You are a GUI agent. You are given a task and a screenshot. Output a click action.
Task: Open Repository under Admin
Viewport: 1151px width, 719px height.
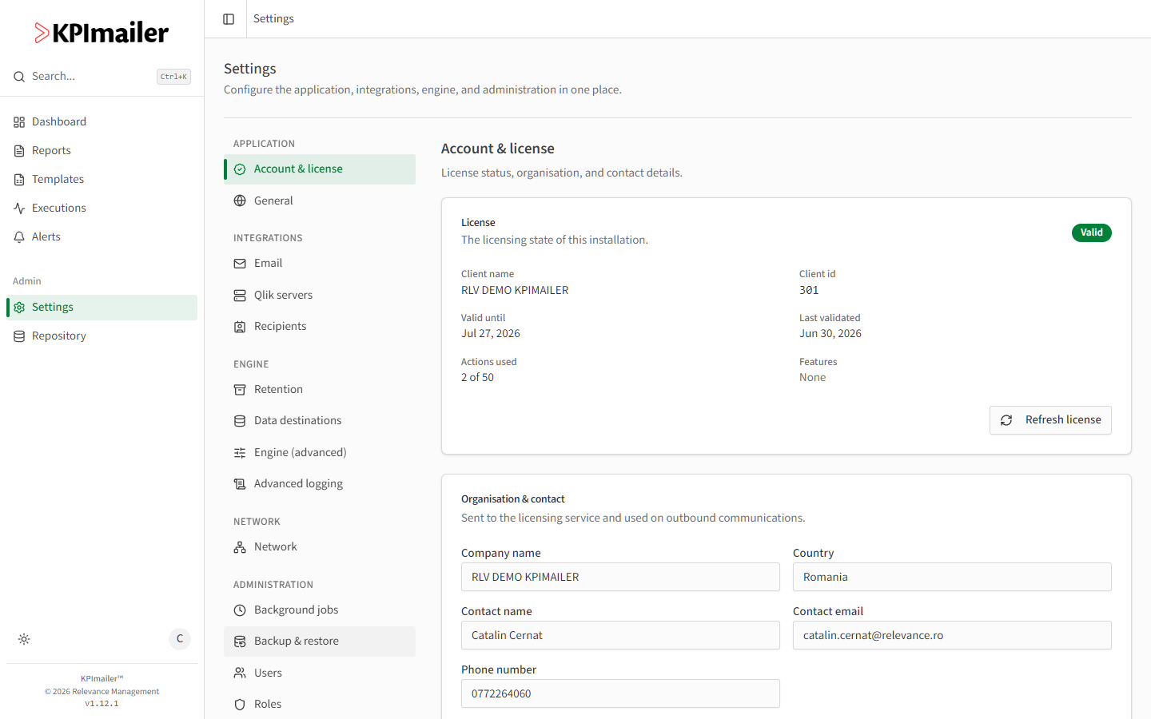pyautogui.click(x=102, y=336)
